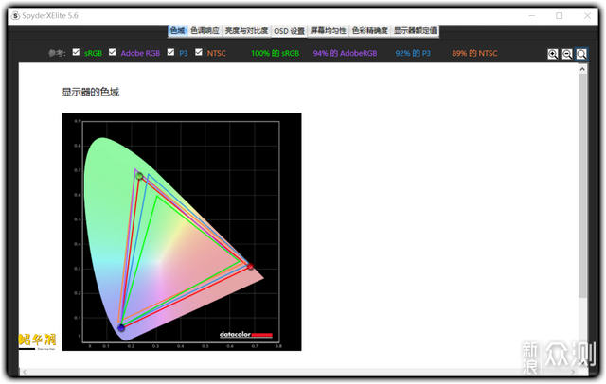
Task: Click the 100% 的 sRGB result text
Action: 276,53
